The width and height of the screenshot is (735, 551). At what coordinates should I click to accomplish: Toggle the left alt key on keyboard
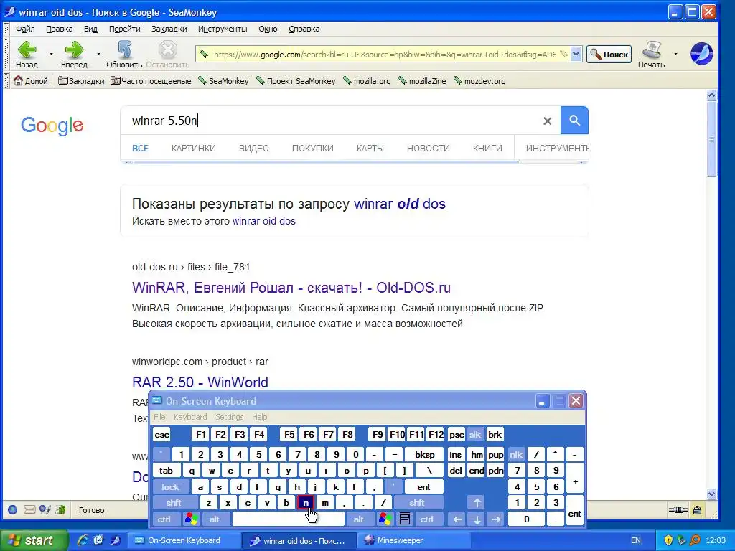coord(214,519)
